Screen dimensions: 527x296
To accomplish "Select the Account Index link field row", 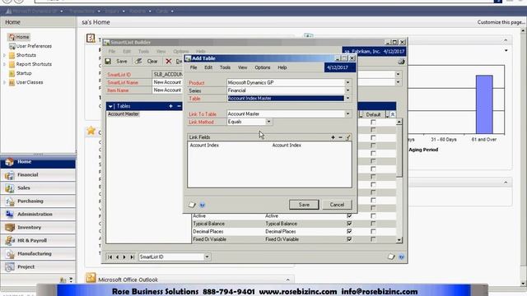I will (269, 146).
